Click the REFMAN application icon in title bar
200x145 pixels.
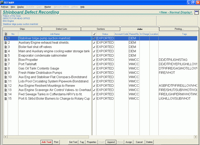(x=2, y=2)
